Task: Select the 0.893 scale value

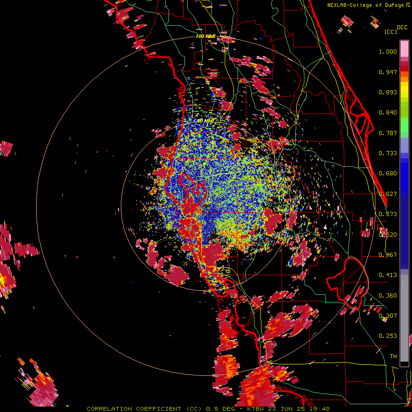Action: tap(388, 92)
